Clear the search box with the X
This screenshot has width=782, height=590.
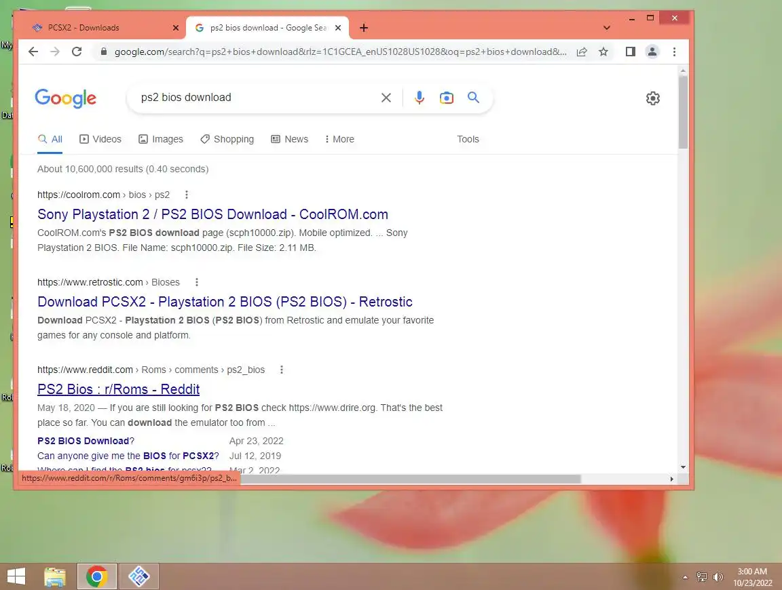pyautogui.click(x=386, y=98)
